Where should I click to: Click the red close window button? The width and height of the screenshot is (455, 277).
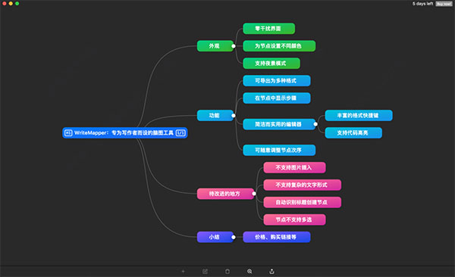click(x=4, y=4)
